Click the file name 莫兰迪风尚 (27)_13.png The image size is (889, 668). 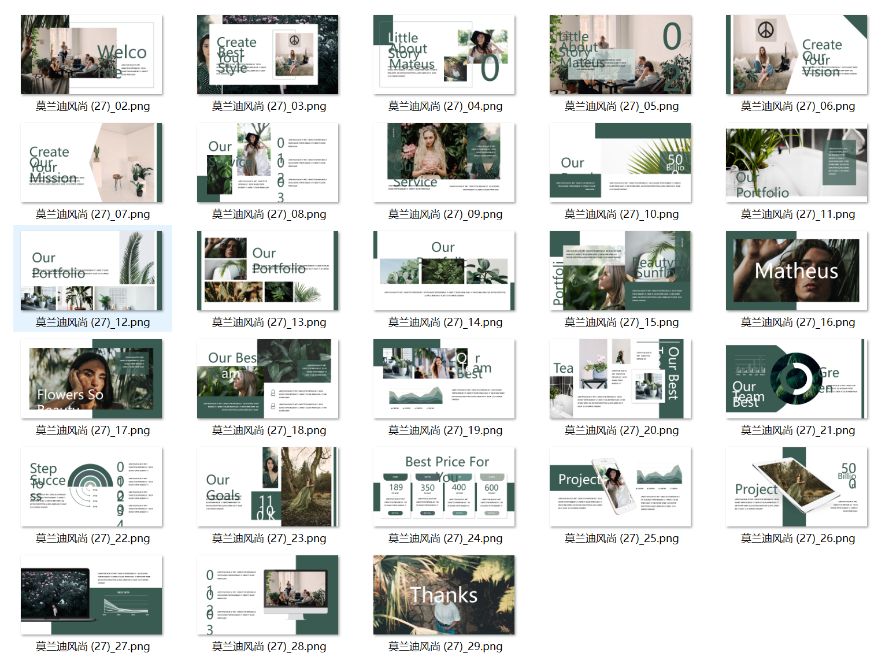[269, 322]
